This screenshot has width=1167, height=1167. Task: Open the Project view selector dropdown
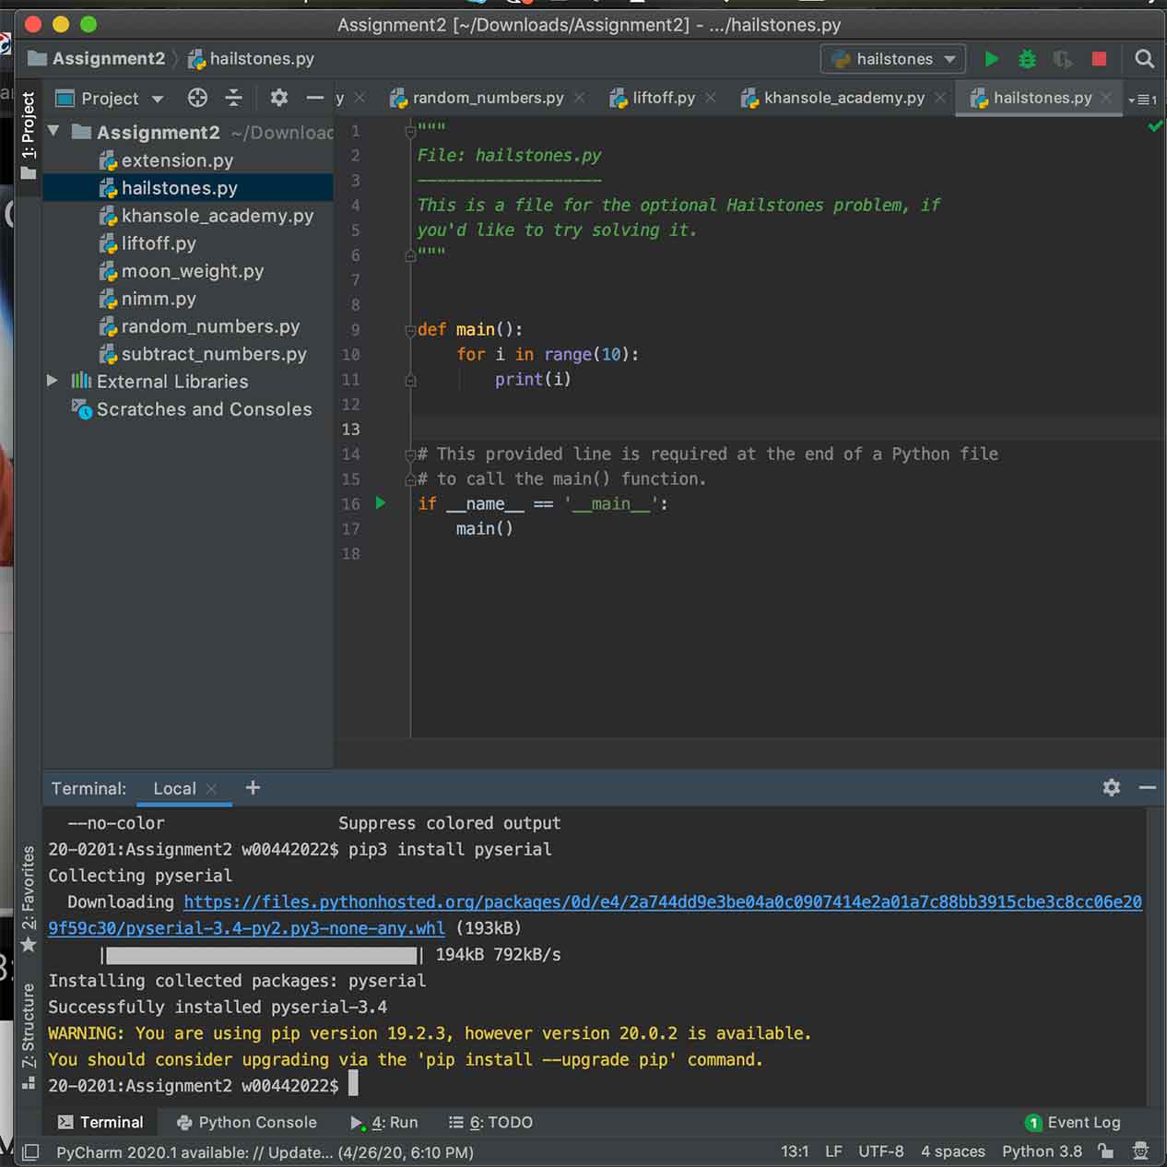tap(110, 98)
